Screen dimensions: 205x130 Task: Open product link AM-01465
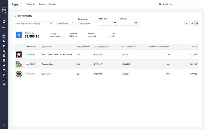click(x=31, y=64)
